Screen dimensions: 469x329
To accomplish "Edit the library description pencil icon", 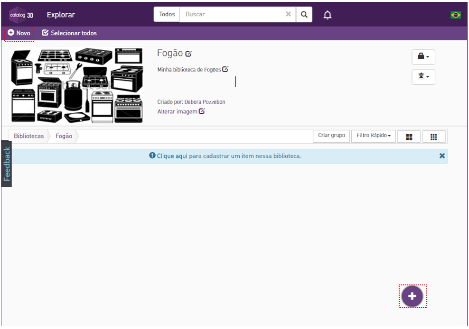I will [225, 69].
